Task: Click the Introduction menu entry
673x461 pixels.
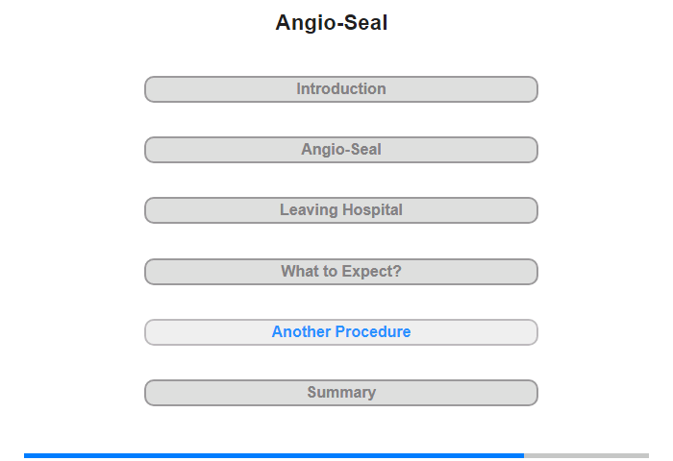Action: tap(340, 89)
